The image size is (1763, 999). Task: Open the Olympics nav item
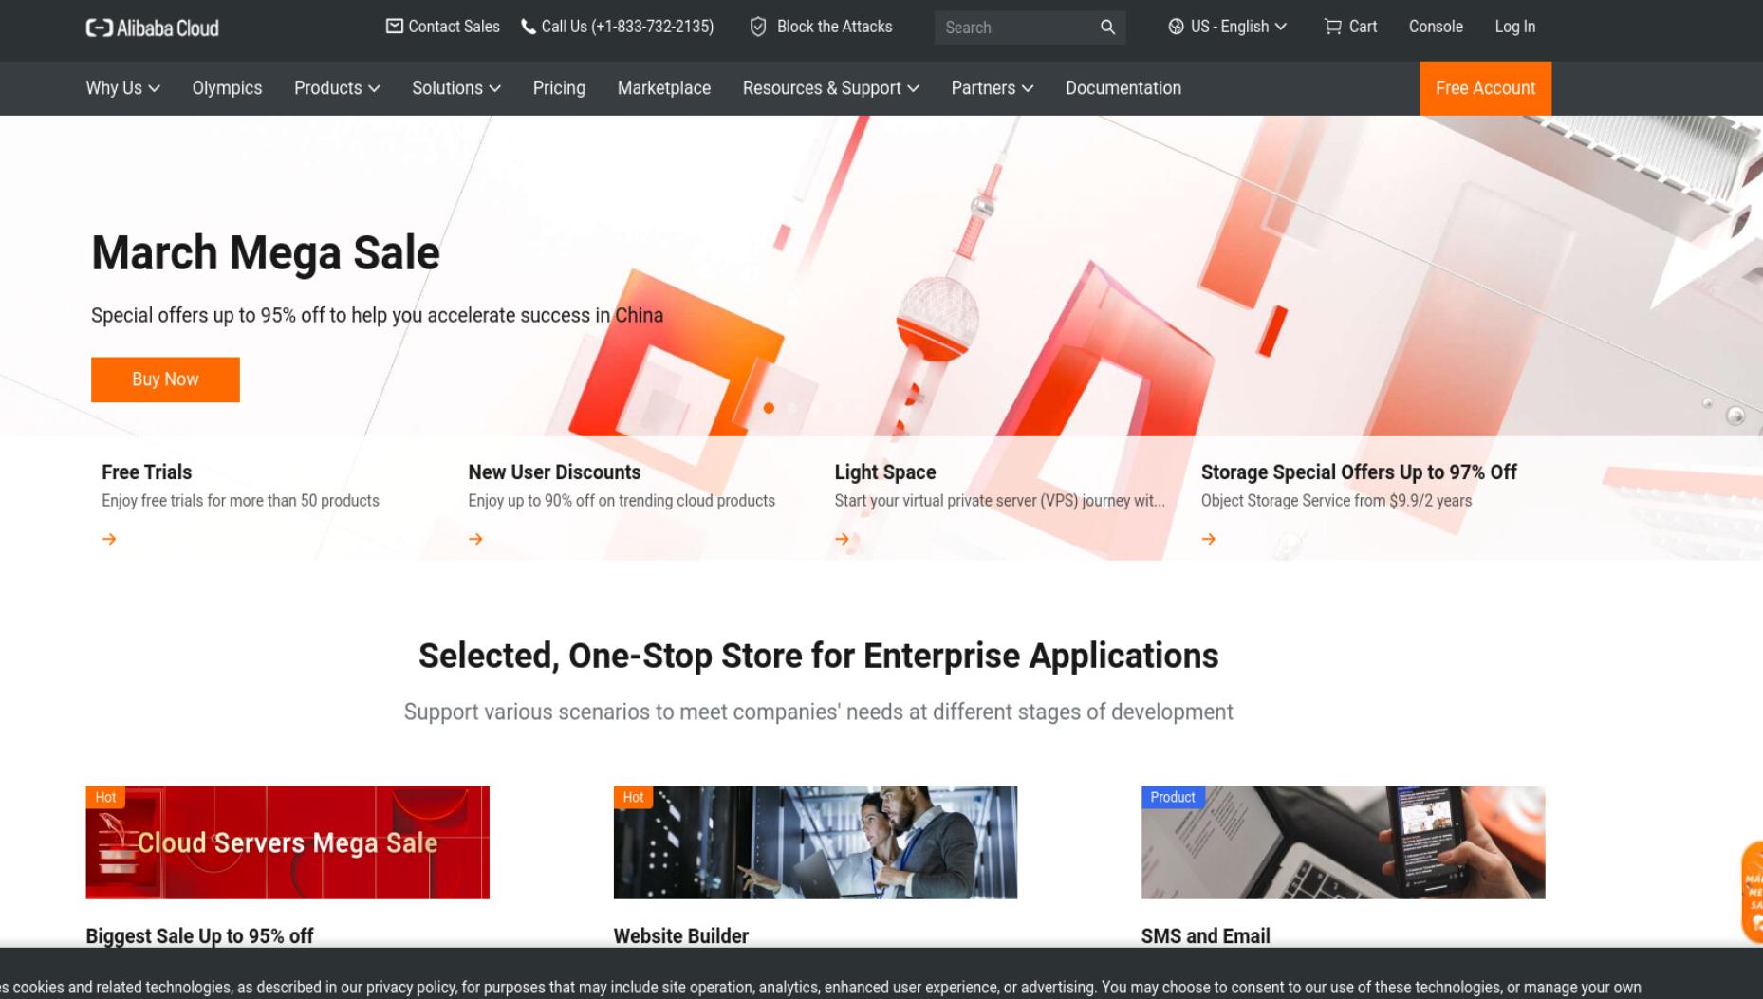click(227, 88)
